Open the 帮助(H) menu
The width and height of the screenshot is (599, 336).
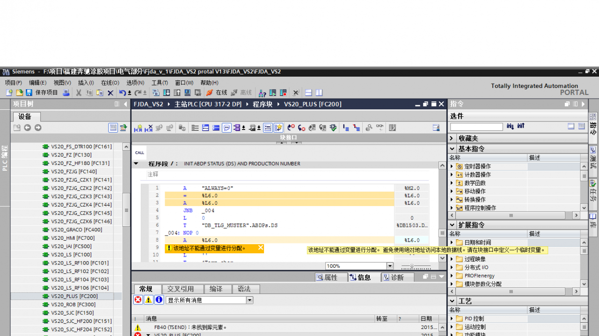(209, 83)
